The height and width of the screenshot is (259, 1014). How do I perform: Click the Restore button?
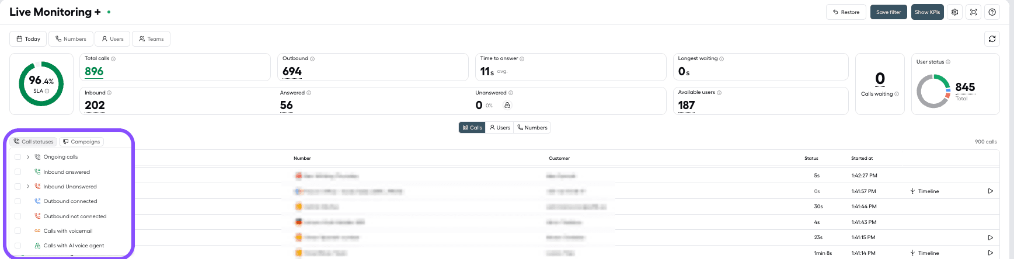click(846, 12)
